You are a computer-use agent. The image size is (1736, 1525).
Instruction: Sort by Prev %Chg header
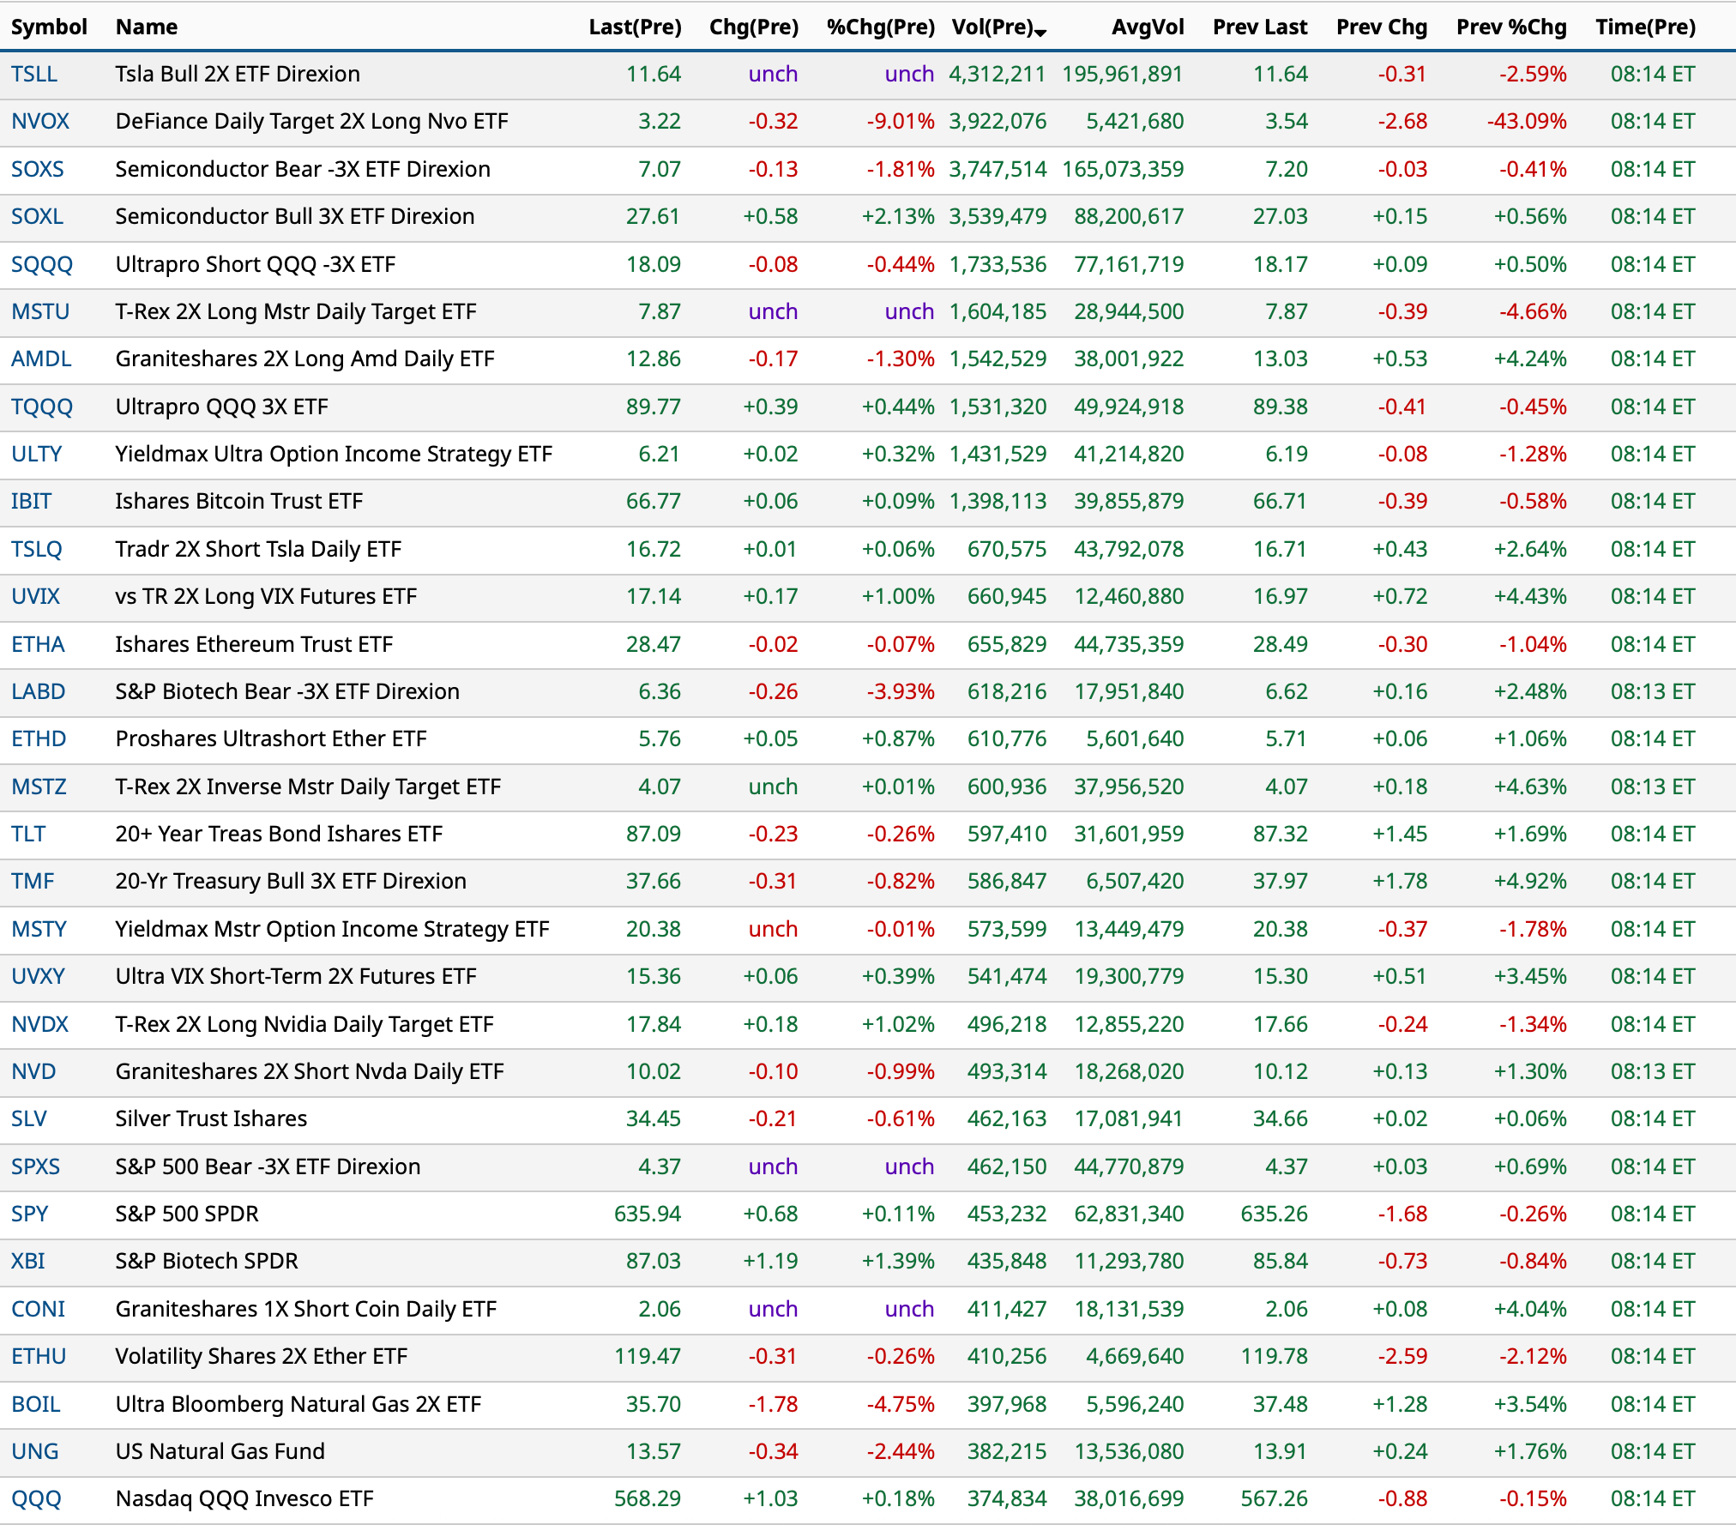pyautogui.click(x=1511, y=27)
